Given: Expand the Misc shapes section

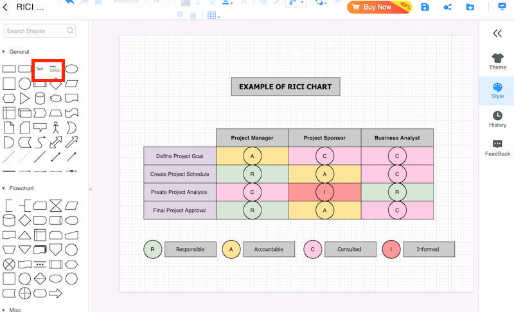Looking at the screenshot, I should coord(4,309).
